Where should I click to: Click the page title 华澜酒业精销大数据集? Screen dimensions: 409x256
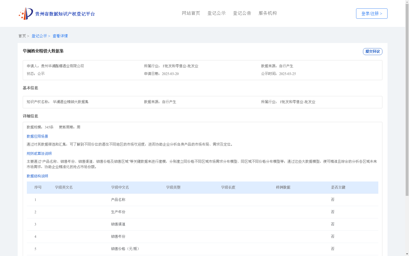[43, 51]
